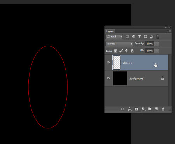Hide the Ellipse 1 layer
The height and width of the screenshot is (144, 175).
click(x=108, y=63)
